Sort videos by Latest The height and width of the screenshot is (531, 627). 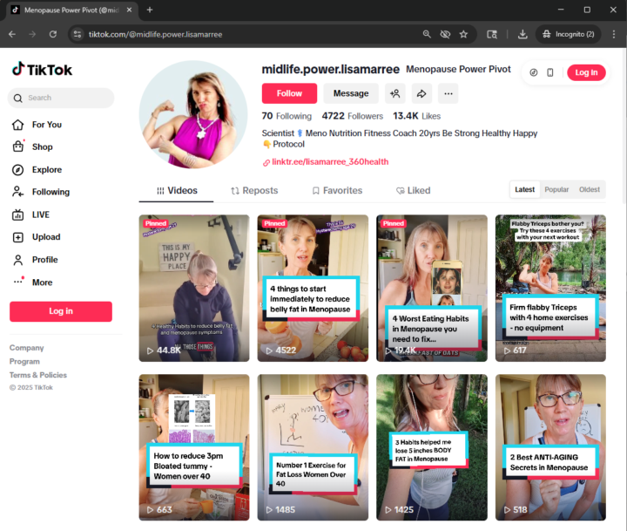[x=524, y=189]
